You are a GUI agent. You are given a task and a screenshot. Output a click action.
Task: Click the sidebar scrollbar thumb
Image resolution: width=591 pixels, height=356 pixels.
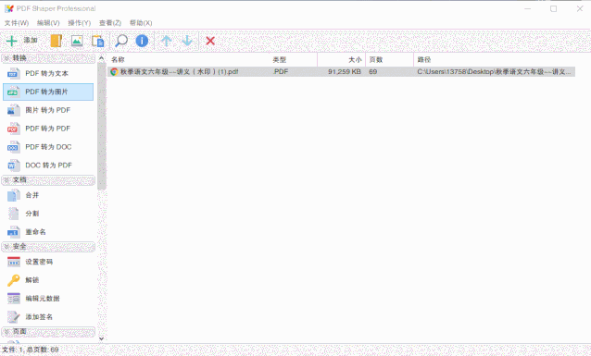[x=101, y=126]
